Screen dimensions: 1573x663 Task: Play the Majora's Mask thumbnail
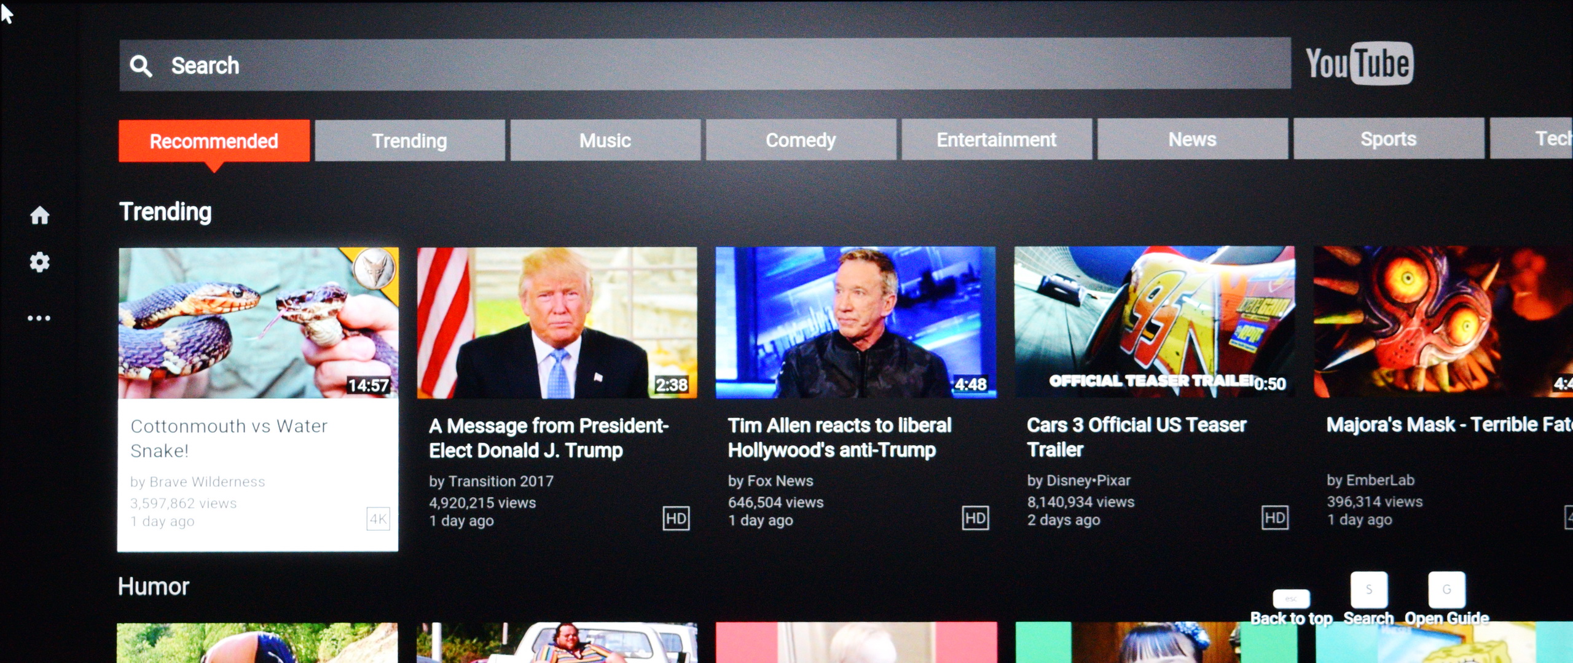[x=1443, y=321]
